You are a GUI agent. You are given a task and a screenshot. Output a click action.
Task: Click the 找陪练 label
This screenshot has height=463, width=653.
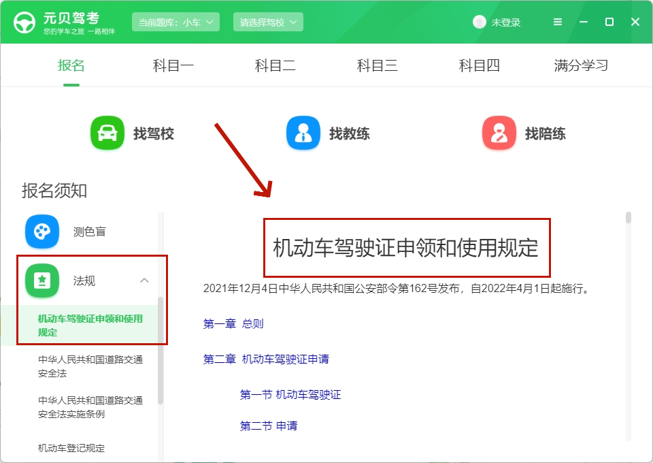coord(545,133)
